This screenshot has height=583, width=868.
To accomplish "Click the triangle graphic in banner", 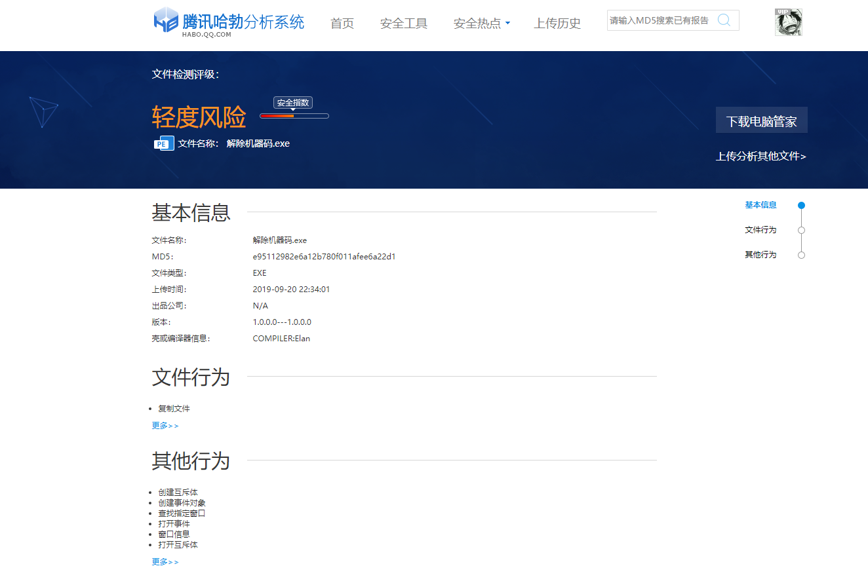I will pos(43,111).
